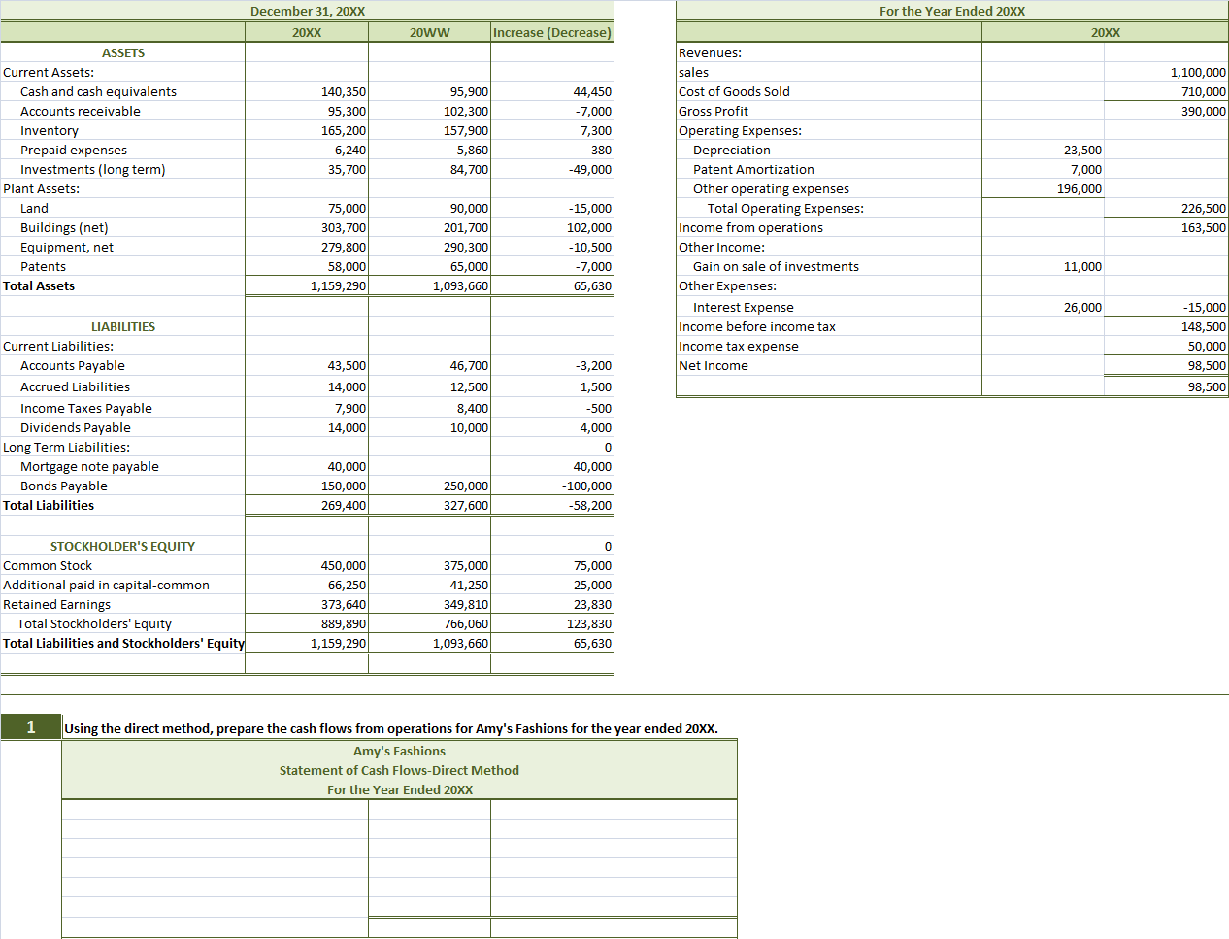Click the "Cost of Goods Sold" label
Screen dimensions: 1229x939
(x=735, y=91)
